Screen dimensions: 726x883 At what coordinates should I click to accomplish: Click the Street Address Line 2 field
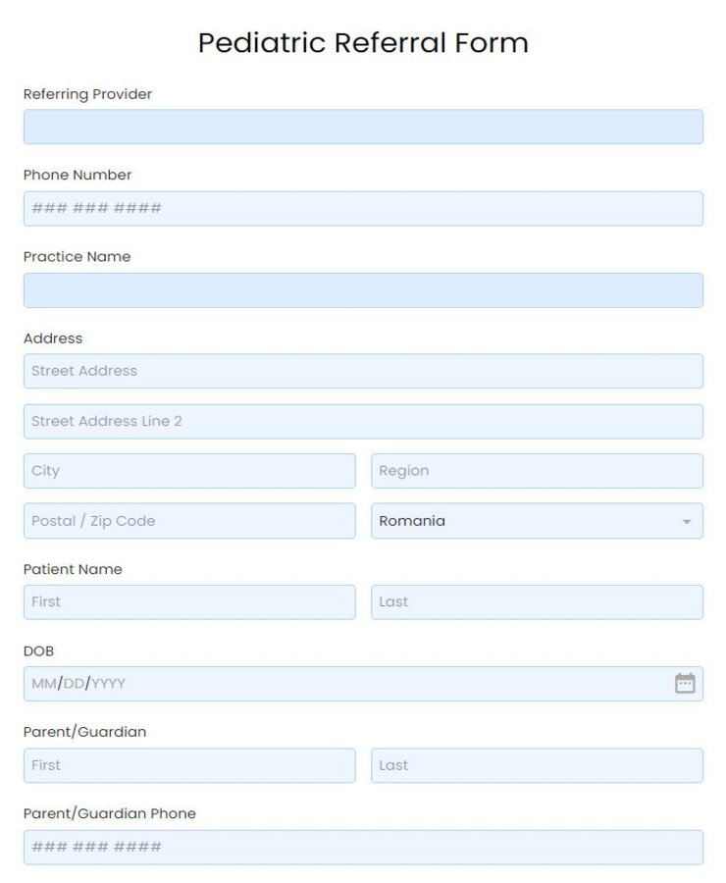[363, 421]
